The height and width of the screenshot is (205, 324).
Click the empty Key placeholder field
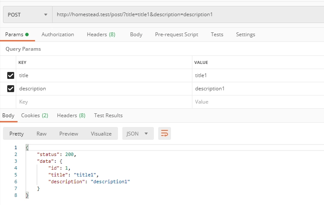pos(103,102)
